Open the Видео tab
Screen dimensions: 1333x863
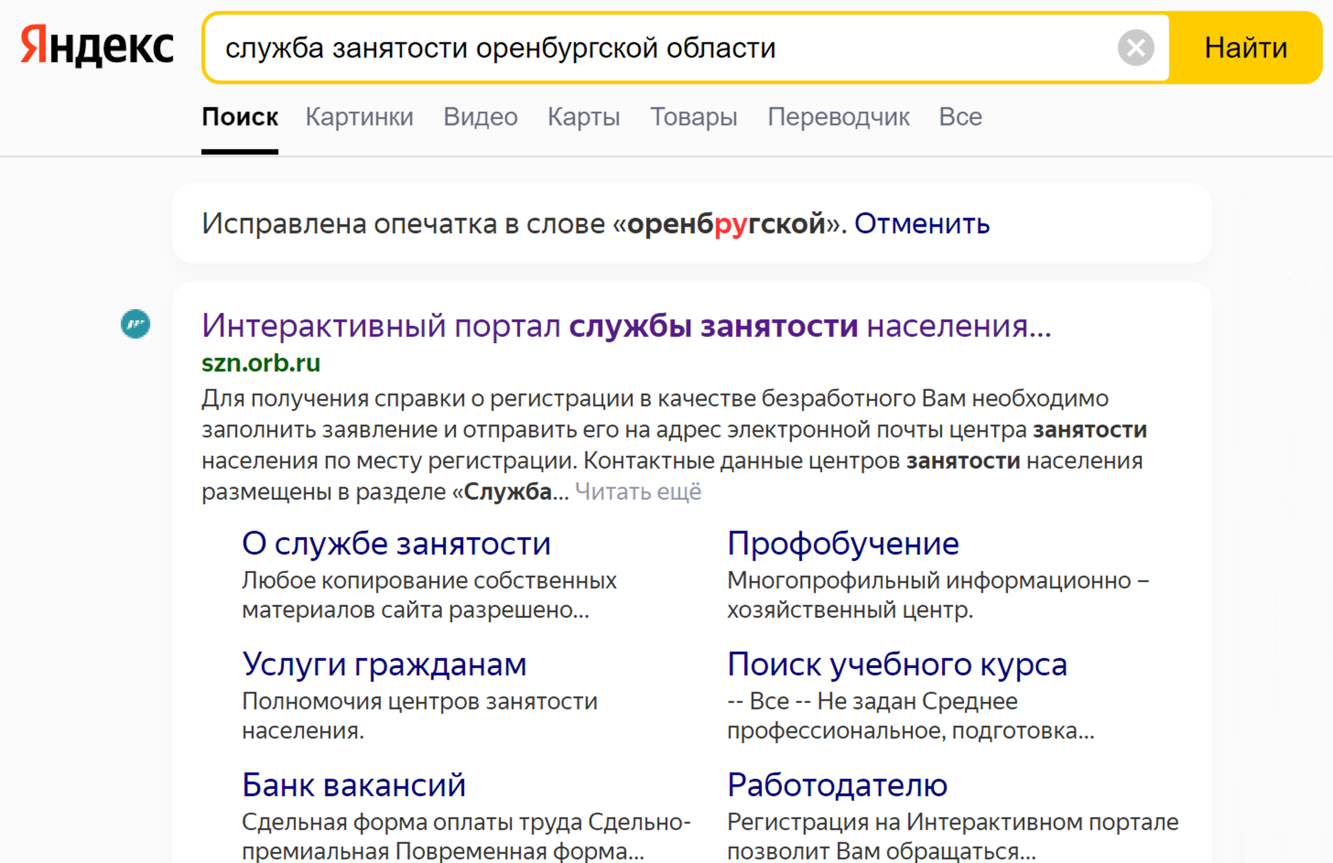pos(481,117)
